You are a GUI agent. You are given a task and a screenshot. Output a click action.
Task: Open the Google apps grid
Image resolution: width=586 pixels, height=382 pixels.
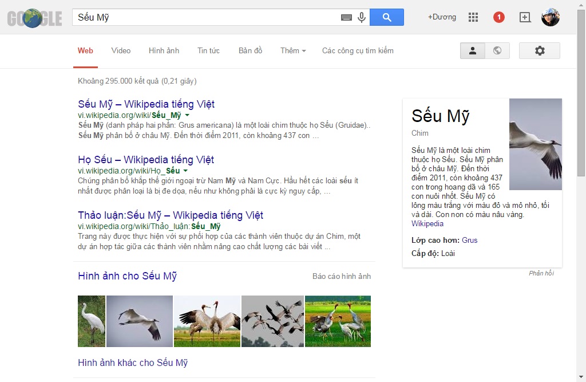point(473,17)
